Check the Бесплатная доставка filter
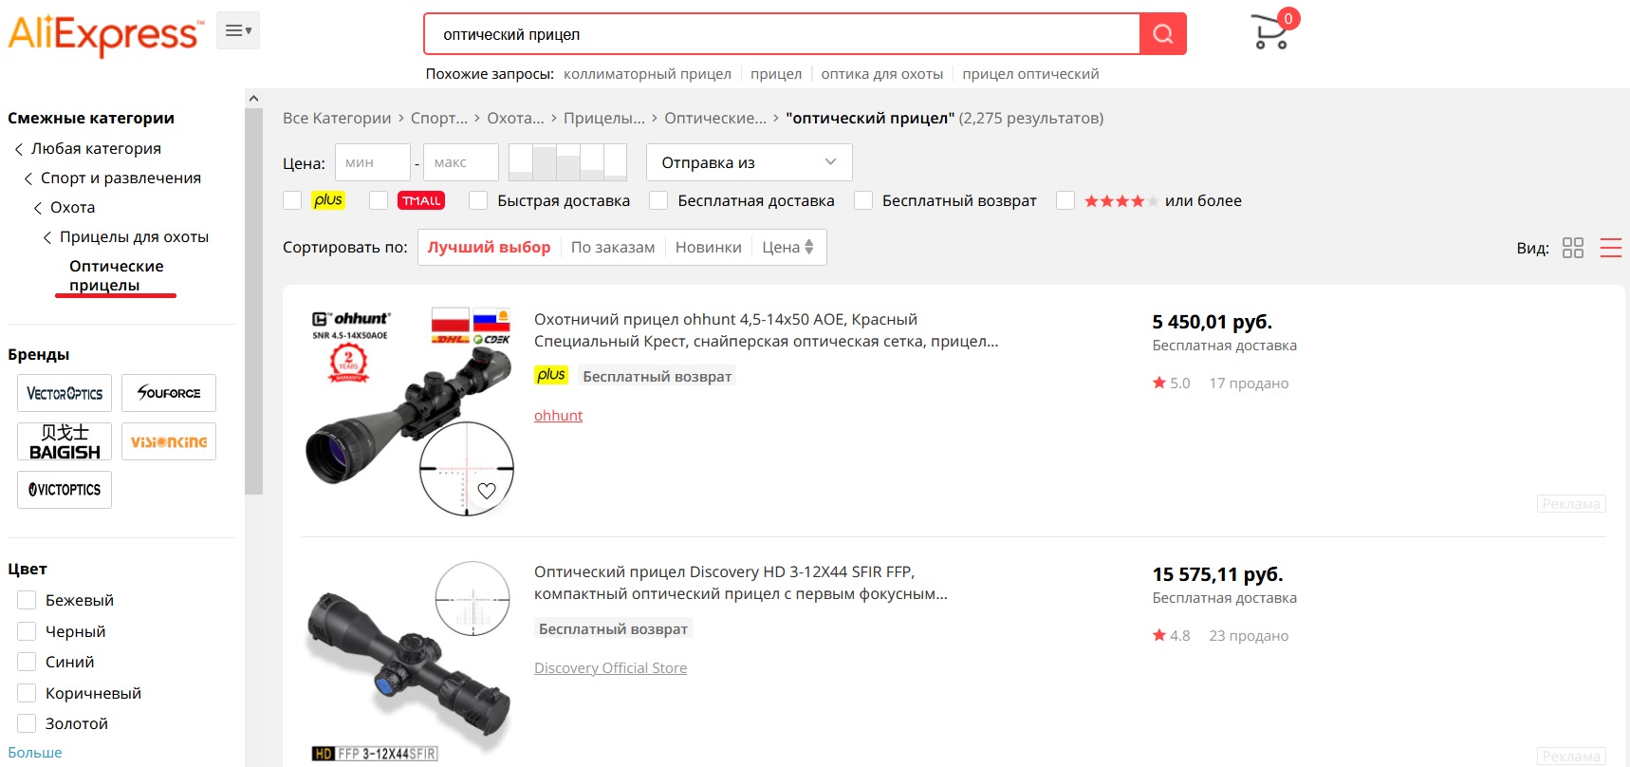Viewport: 1630px width, 767px height. click(658, 200)
